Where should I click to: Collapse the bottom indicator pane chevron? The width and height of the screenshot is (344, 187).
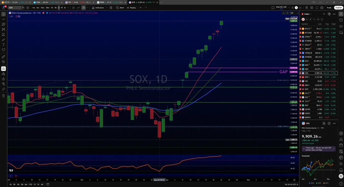point(11,176)
